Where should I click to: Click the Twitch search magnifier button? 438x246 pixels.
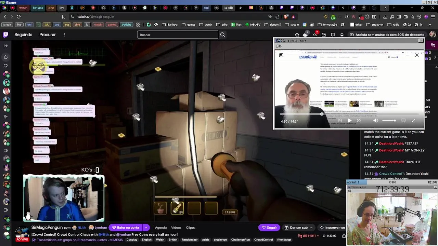(222, 35)
